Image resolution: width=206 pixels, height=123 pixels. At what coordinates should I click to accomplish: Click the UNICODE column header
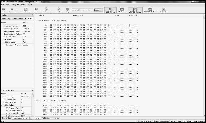(x=133, y=15)
